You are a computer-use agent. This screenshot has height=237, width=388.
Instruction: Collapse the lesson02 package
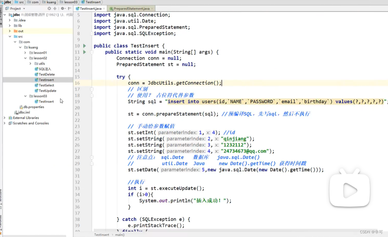tap(25, 58)
